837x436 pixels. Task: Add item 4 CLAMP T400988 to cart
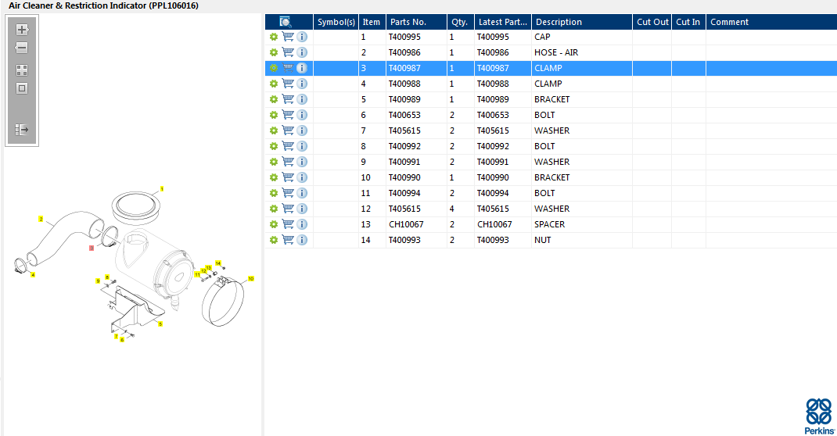pos(288,84)
